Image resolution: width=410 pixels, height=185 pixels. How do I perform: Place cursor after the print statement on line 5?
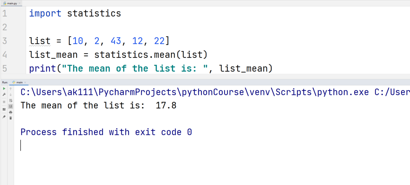[275, 68]
